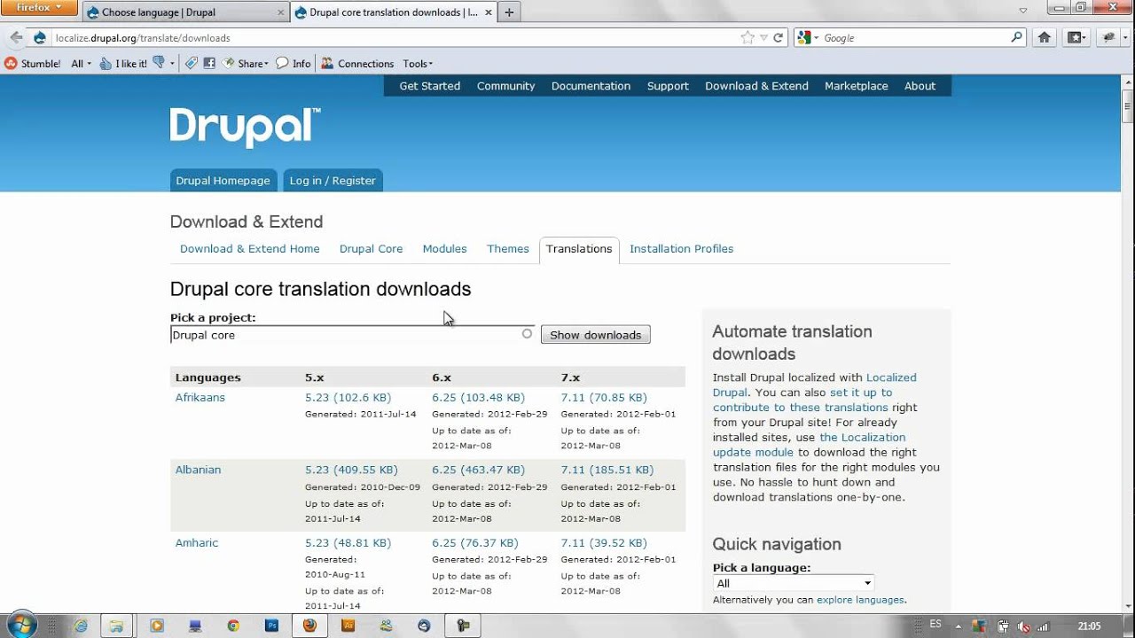Open the Support menu item
This screenshot has height=638, width=1135.
668,86
